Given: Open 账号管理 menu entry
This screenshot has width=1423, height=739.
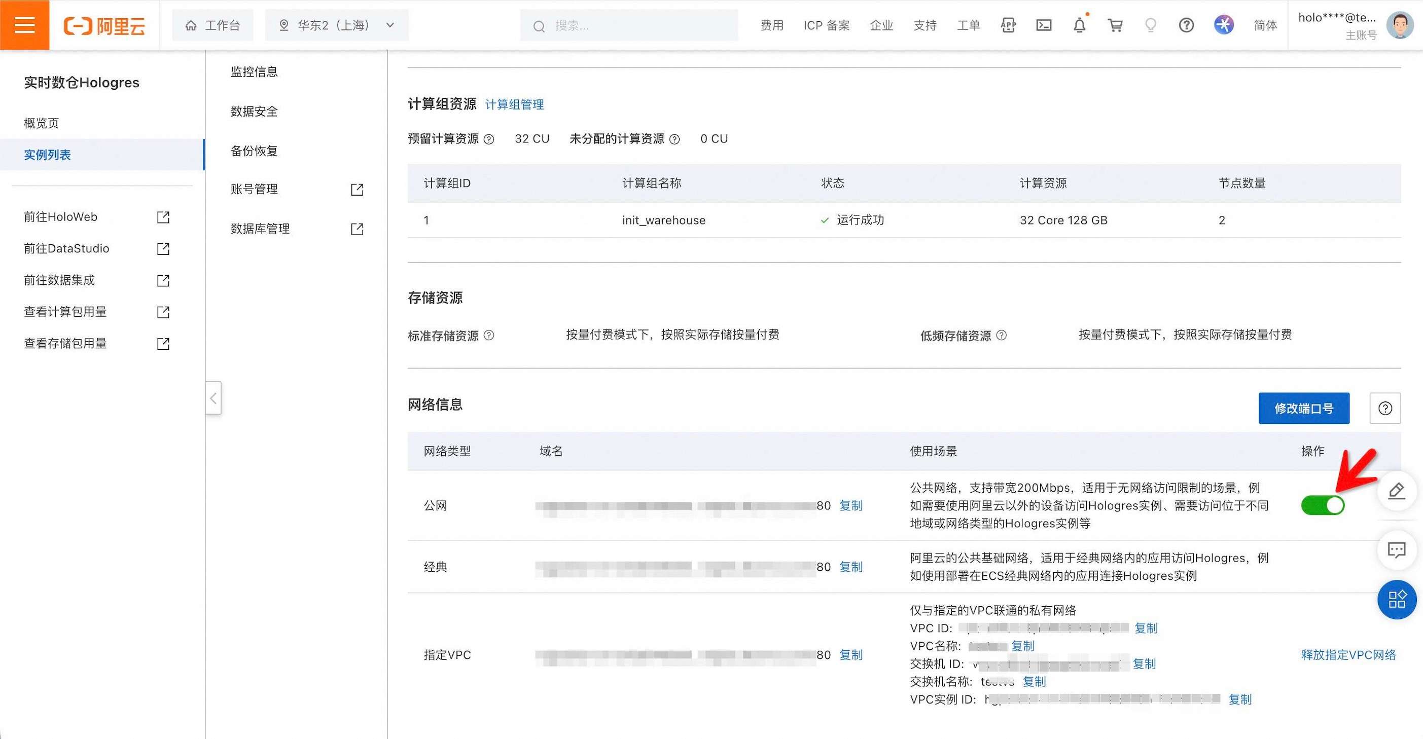Looking at the screenshot, I should click(x=254, y=189).
